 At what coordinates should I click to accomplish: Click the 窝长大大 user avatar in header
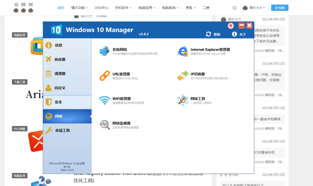[245, 8]
